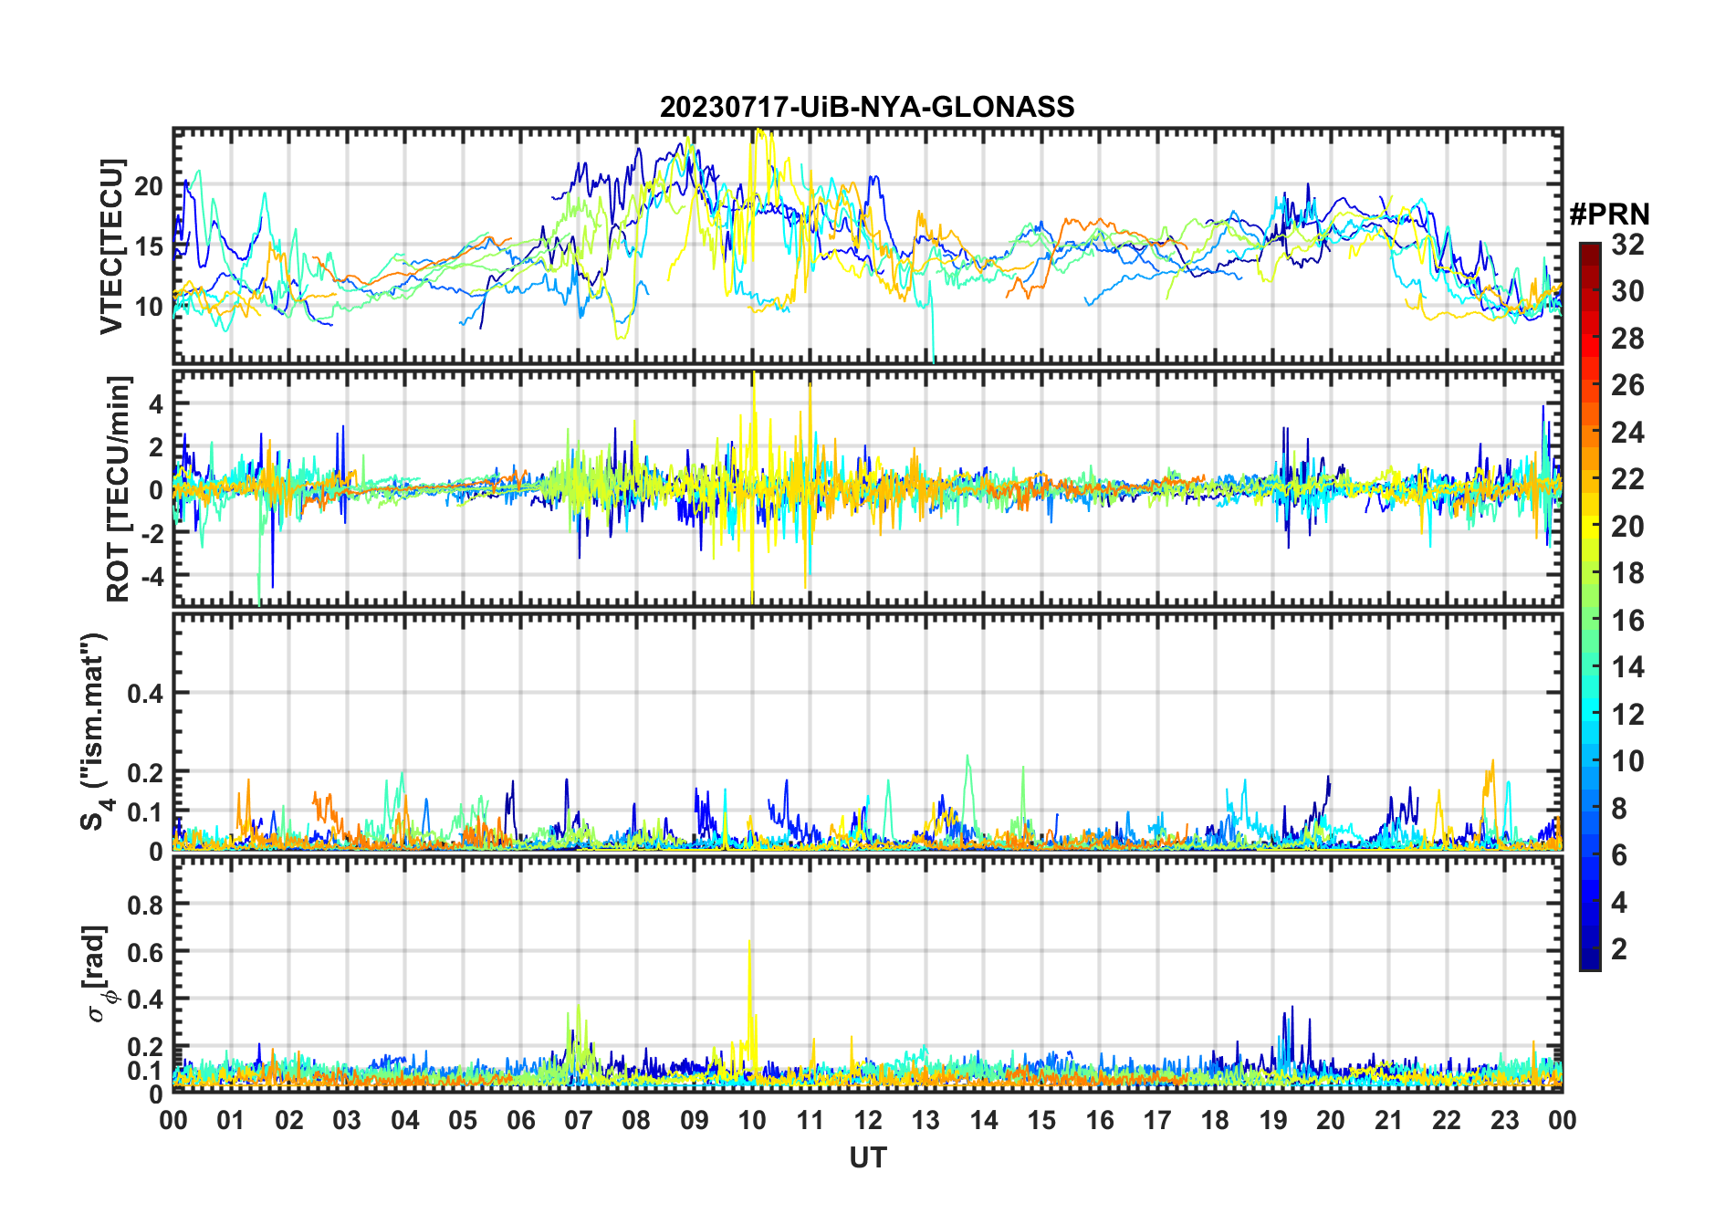Viewport: 1736px width, 1214px height.
Task: Click x-axis tick label 12
Action: [868, 1120]
